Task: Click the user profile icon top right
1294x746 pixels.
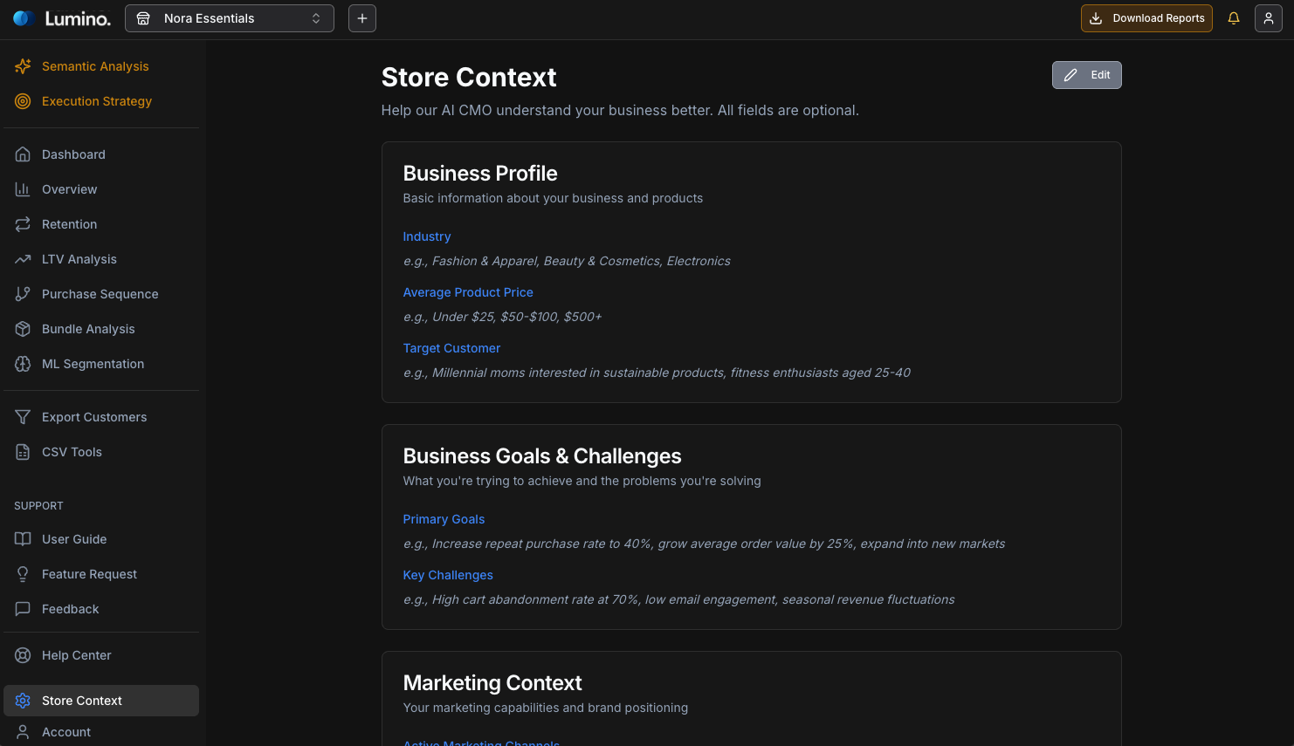Action: pos(1269,17)
